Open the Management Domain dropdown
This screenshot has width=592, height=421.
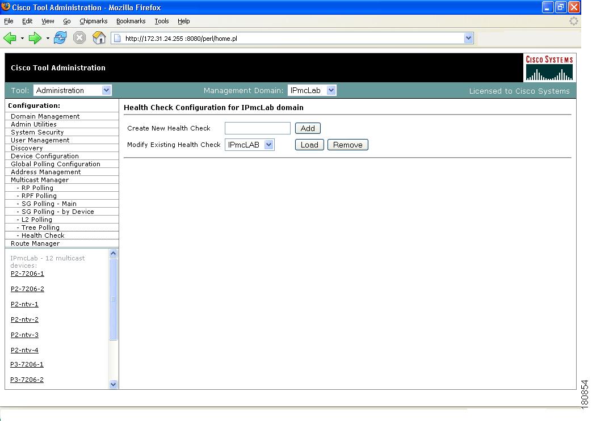312,91
